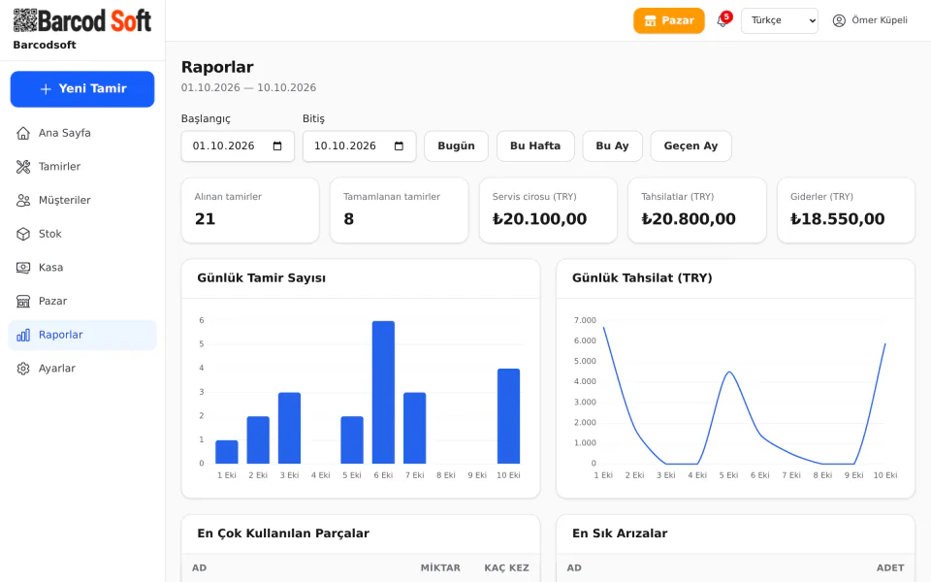Click the Barcod Soft QR logo
The height and width of the screenshot is (582, 931).
(81, 20)
